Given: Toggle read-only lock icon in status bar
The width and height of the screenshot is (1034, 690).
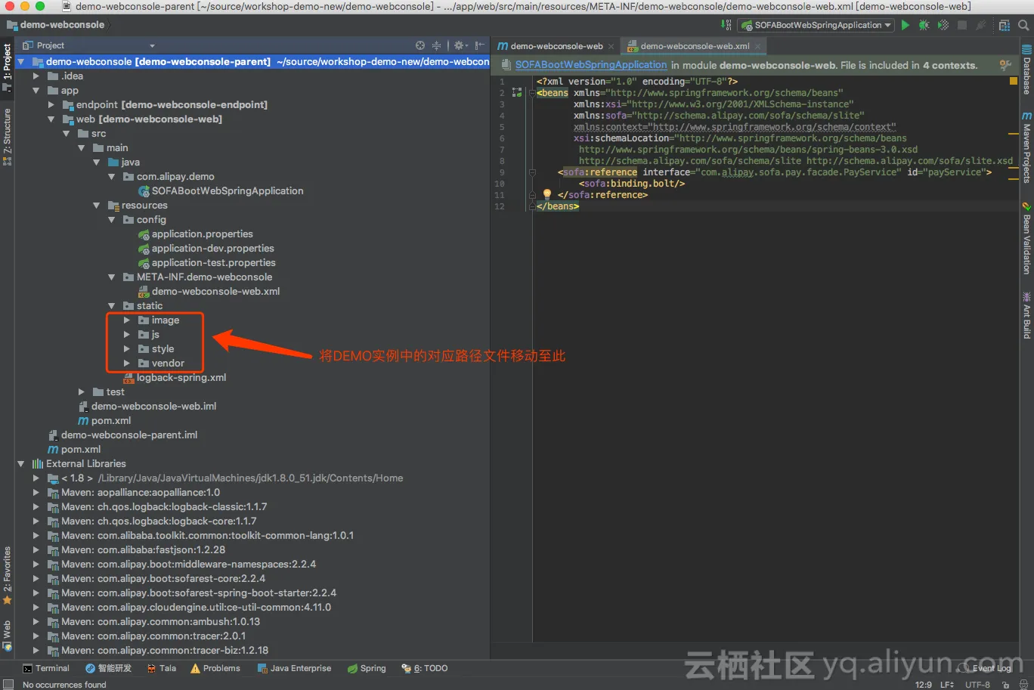Looking at the screenshot, I should 1006,685.
